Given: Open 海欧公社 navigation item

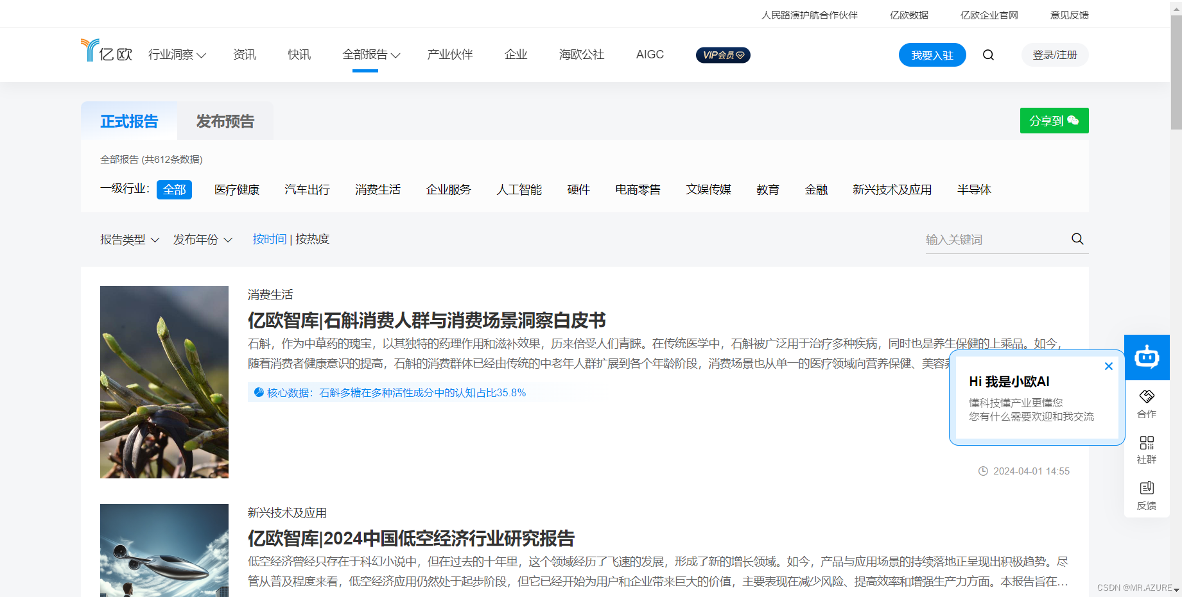Looking at the screenshot, I should [x=582, y=55].
